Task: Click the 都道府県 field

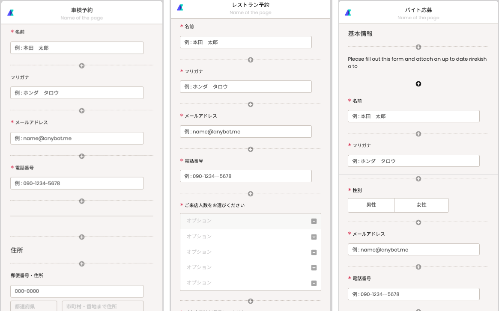Action: (34, 306)
